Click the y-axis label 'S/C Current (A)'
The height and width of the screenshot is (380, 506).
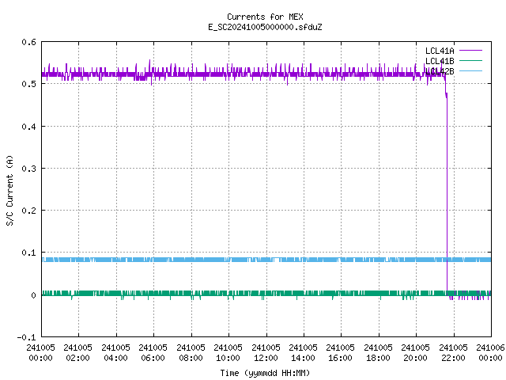pyautogui.click(x=10, y=190)
